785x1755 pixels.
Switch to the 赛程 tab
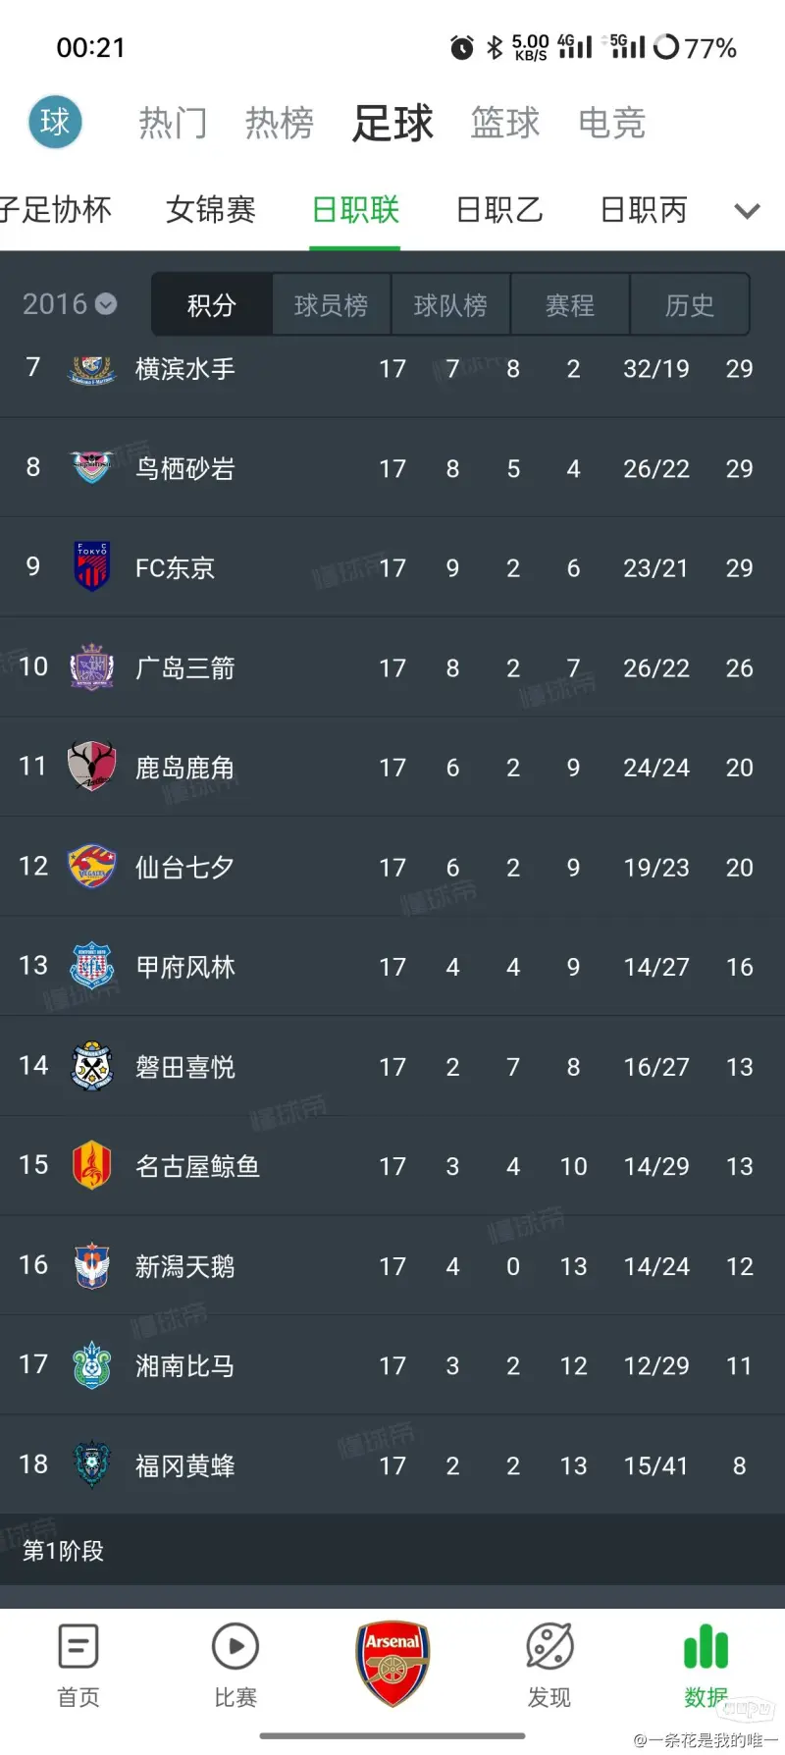tap(570, 305)
